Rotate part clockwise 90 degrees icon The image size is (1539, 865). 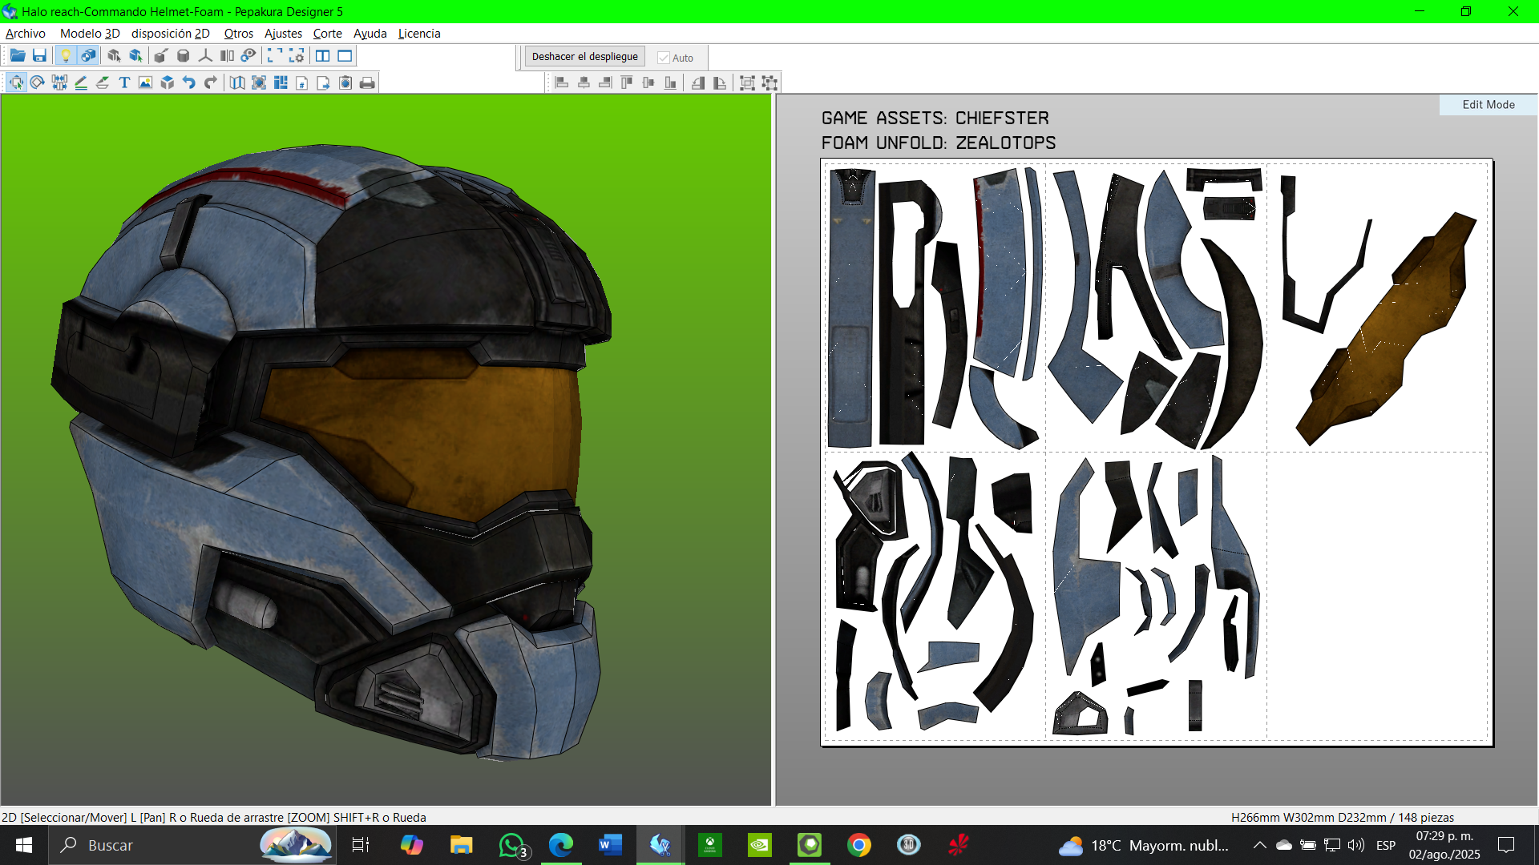point(720,82)
